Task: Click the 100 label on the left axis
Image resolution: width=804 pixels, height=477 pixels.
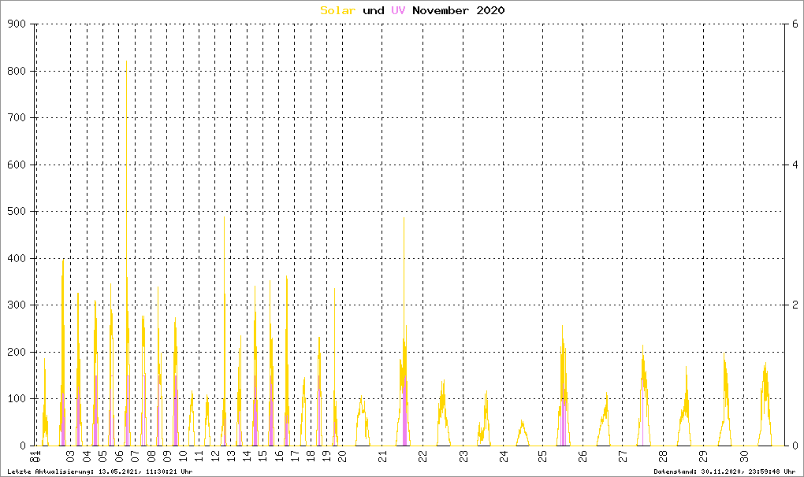Action: click(17, 399)
